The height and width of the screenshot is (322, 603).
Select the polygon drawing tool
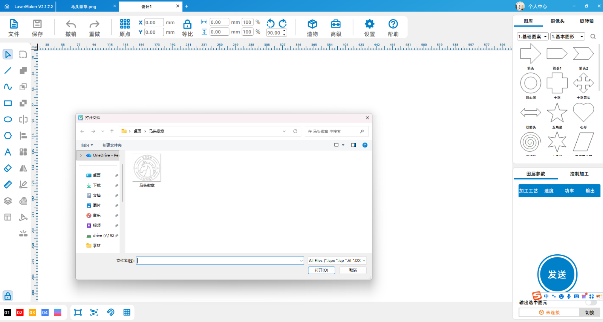coord(8,136)
